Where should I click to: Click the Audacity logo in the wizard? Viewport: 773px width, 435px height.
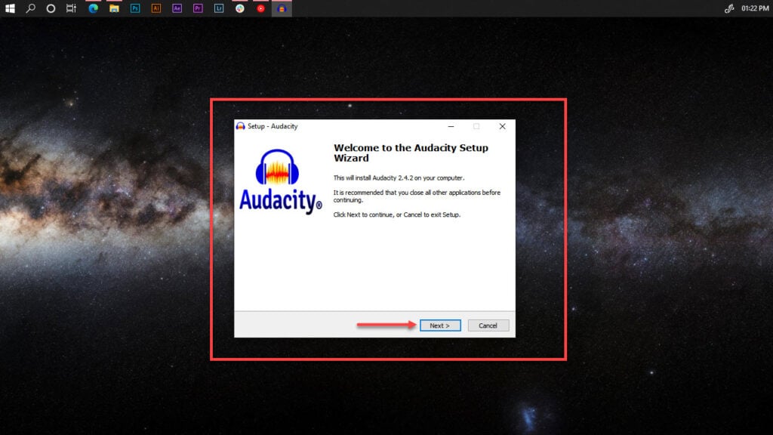[280, 181]
